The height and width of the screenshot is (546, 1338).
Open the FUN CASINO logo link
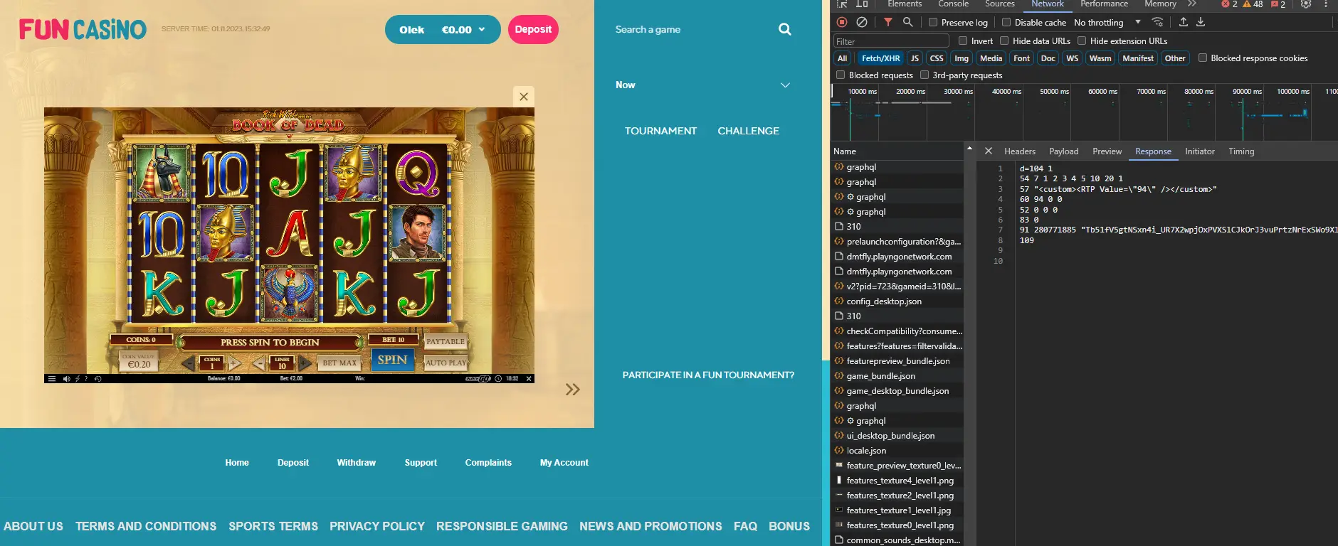pos(83,29)
